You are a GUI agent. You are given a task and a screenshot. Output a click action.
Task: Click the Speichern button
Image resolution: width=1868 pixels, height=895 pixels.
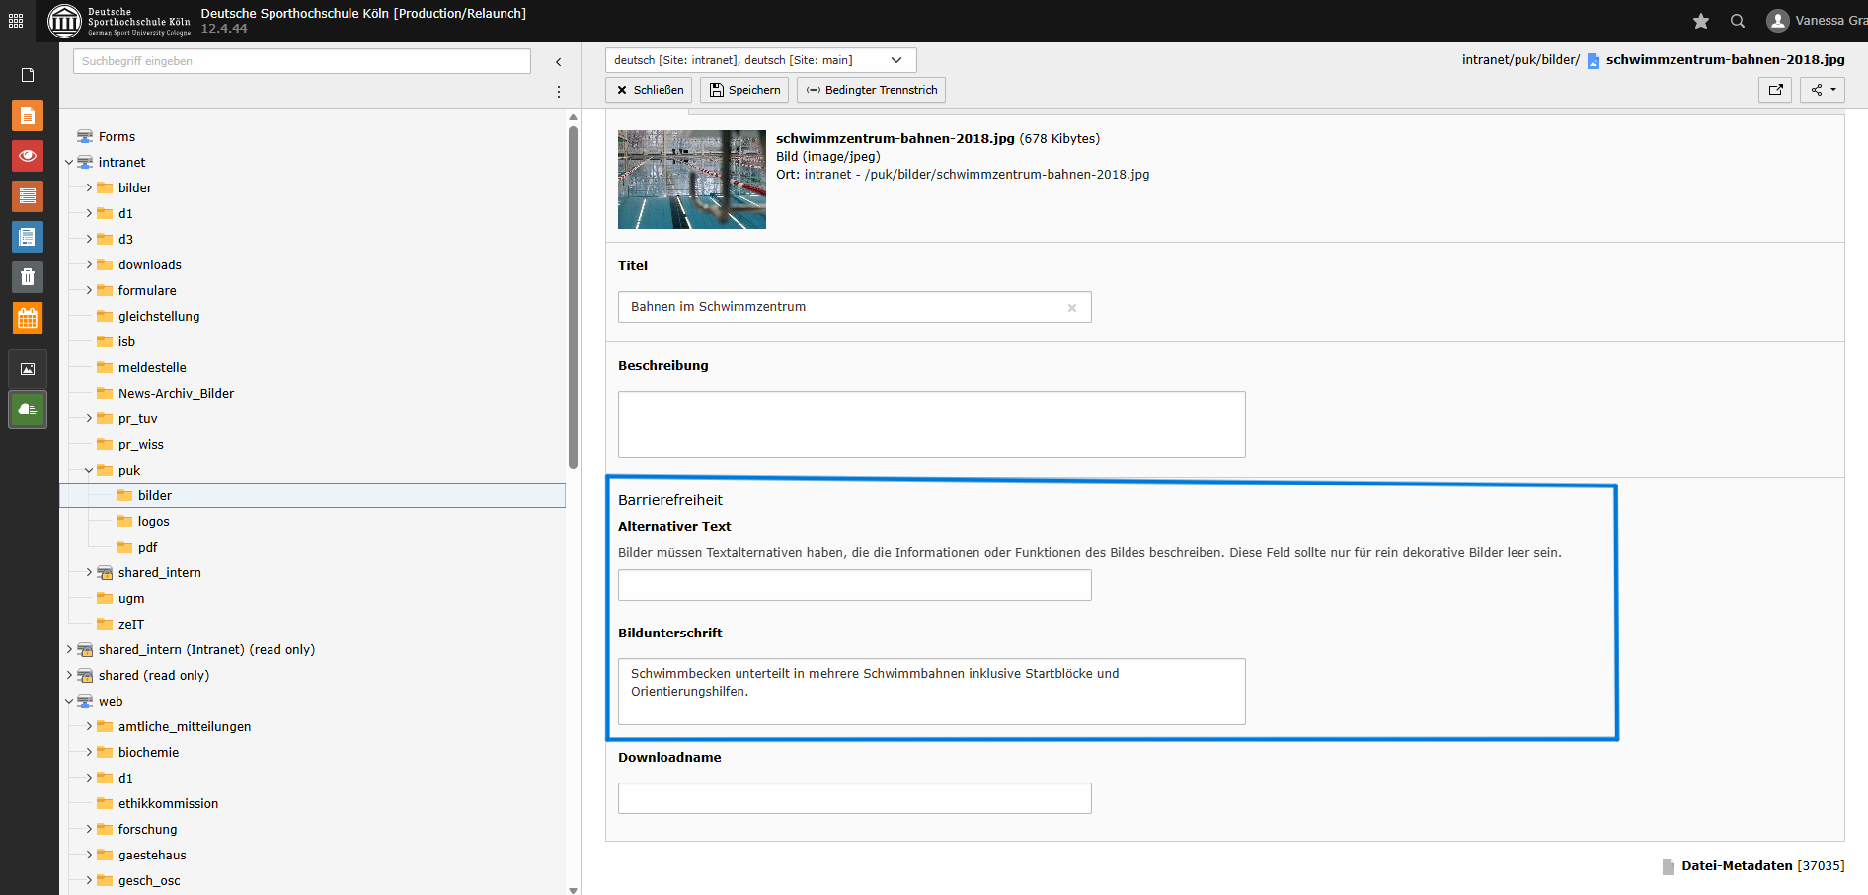pyautogui.click(x=744, y=90)
